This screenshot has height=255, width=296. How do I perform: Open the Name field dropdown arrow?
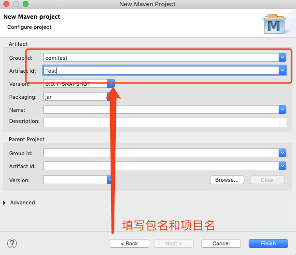282,109
